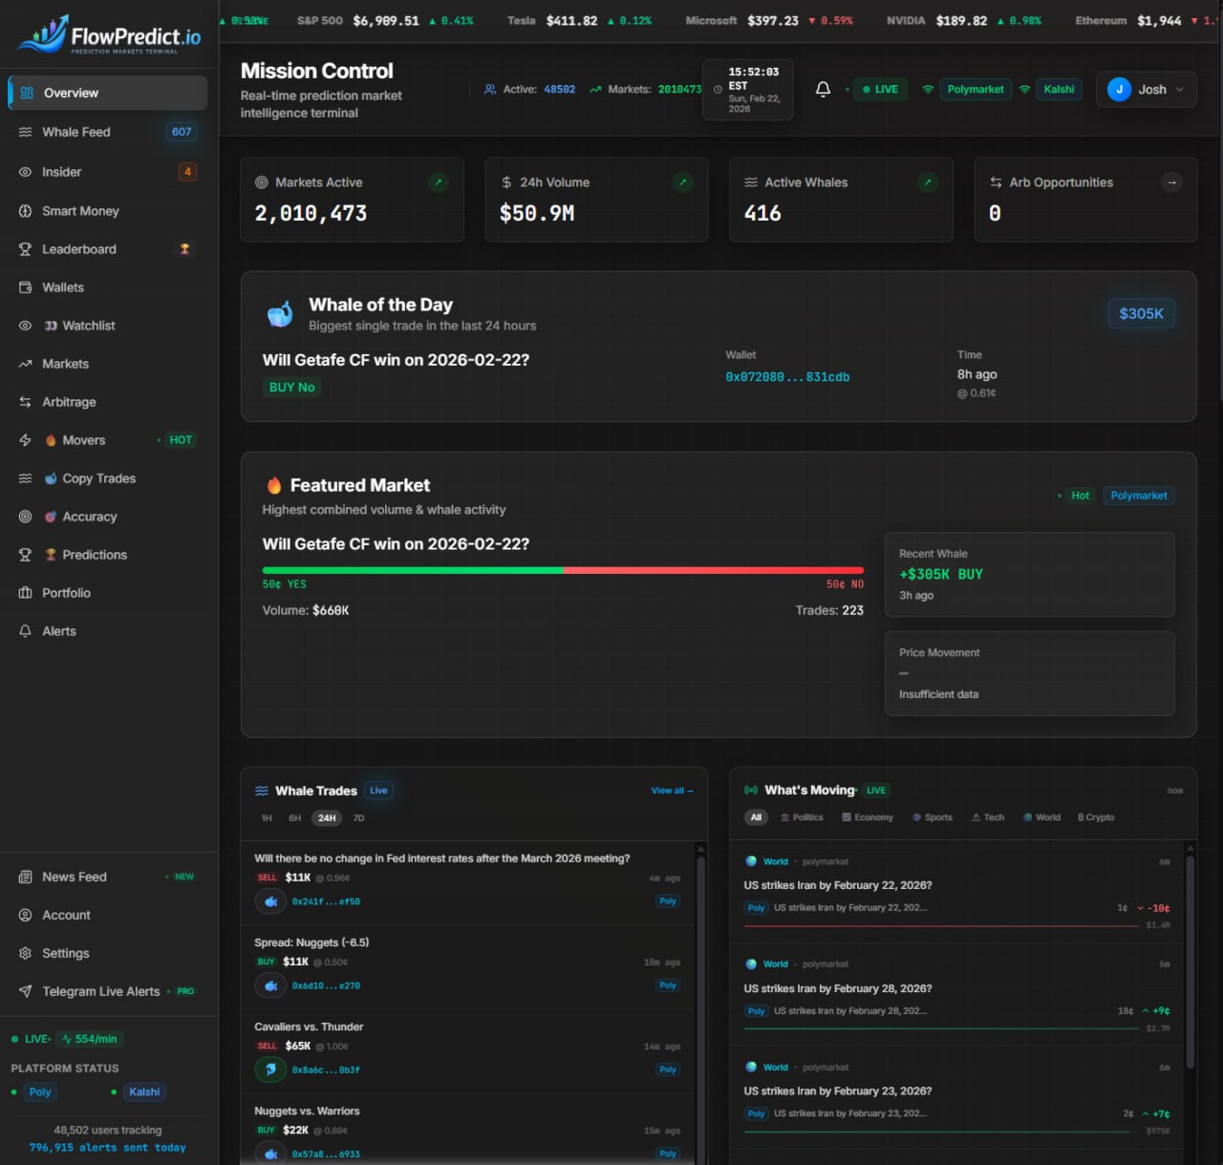This screenshot has height=1165, width=1223.
Task: Select the Tech filter tab
Action: click(x=988, y=817)
